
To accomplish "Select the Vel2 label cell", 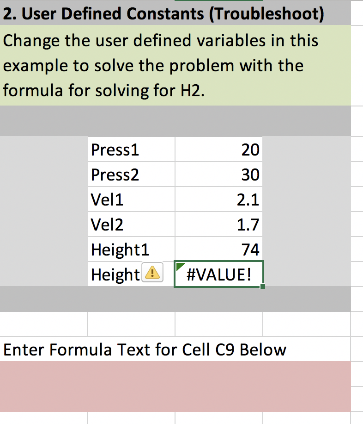I will point(131,224).
